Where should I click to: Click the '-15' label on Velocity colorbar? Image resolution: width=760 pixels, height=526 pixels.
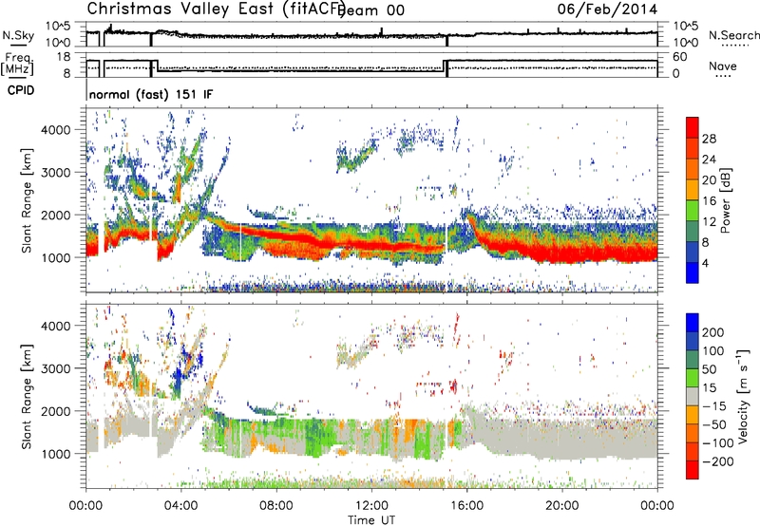click(x=713, y=406)
